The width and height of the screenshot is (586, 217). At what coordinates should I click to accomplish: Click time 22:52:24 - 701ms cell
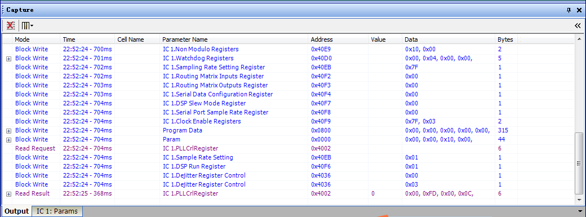pyautogui.click(x=87, y=58)
